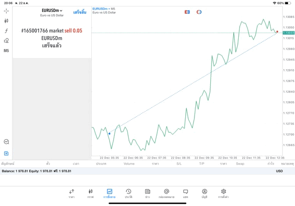This screenshot has width=295, height=206.
Task: Click the 1.13033 current price label on axis
Action: (x=289, y=33)
